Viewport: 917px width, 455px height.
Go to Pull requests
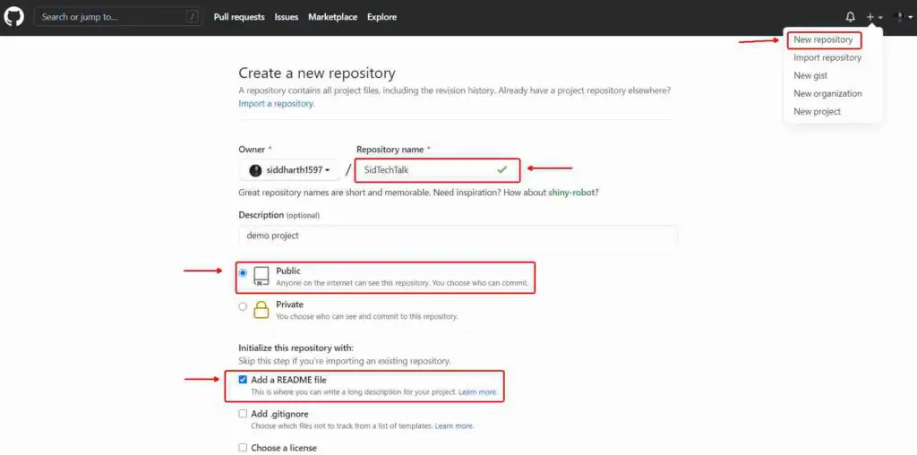click(239, 17)
